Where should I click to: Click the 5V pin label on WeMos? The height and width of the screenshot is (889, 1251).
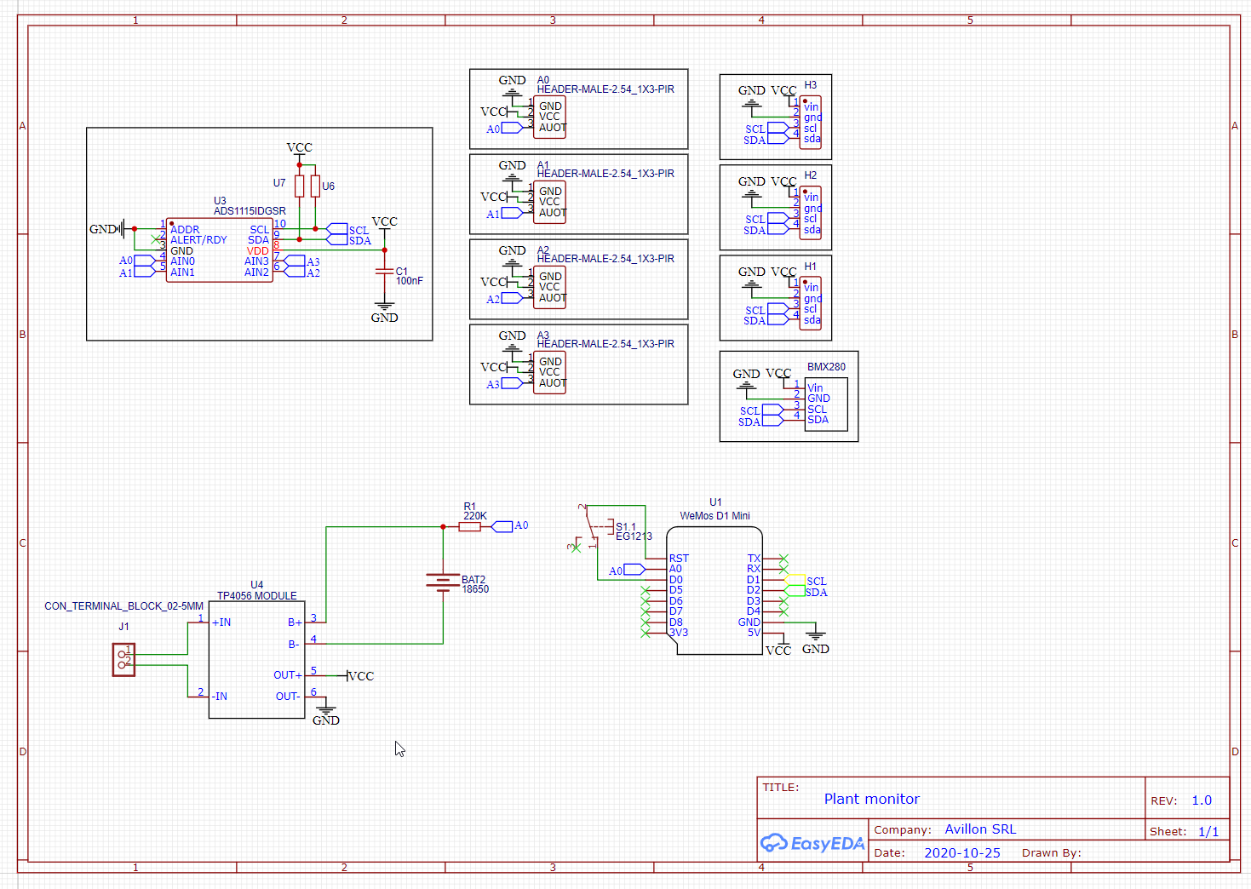pyautogui.click(x=754, y=633)
